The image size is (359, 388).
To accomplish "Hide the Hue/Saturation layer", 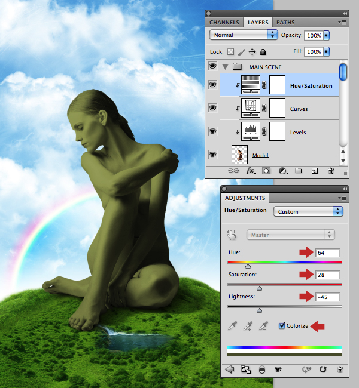I will pos(212,85).
